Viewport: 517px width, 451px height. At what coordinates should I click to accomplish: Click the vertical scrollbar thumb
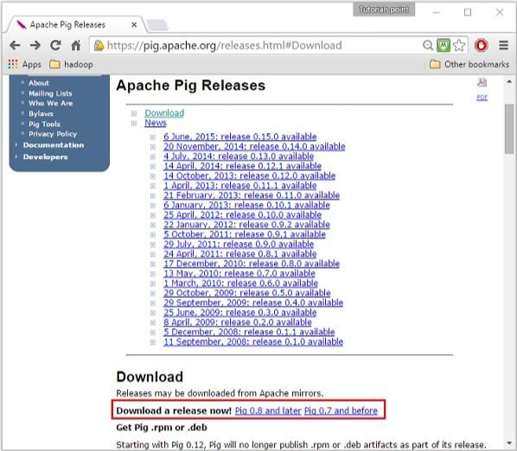click(509, 129)
